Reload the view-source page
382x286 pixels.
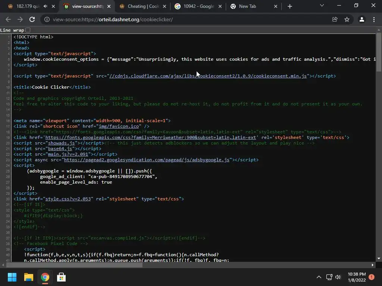(x=32, y=19)
